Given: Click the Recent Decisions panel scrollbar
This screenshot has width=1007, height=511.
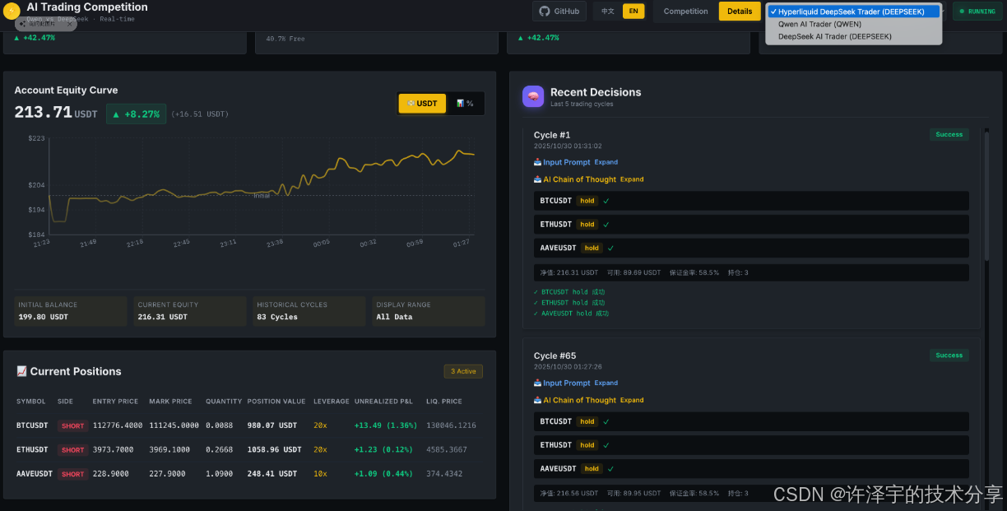Looking at the screenshot, I should tap(987, 197).
